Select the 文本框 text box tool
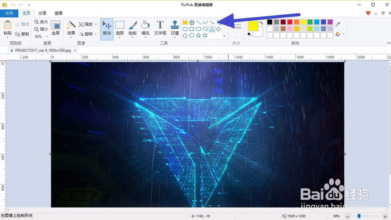The height and width of the screenshot is (220, 391). click(x=160, y=28)
